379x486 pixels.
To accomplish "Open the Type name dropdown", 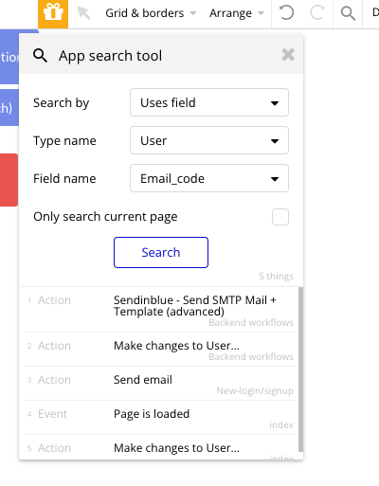I will pyautogui.click(x=209, y=140).
